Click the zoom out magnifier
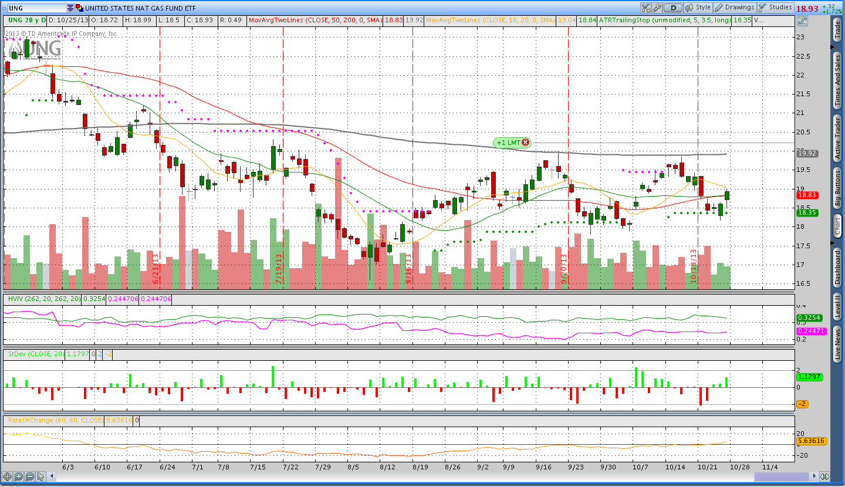Image resolution: width=845 pixels, height=487 pixels. (x=31, y=476)
